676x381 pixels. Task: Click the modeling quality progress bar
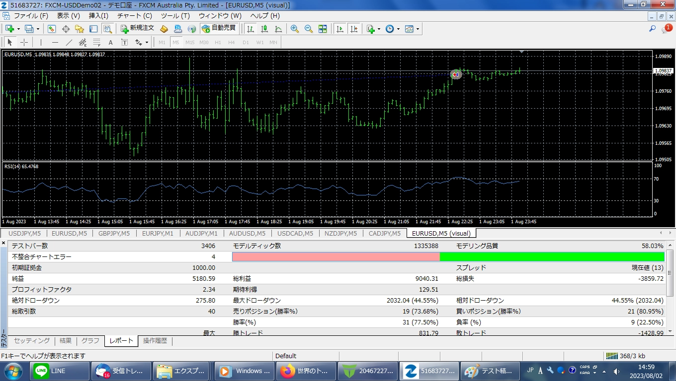coord(448,256)
